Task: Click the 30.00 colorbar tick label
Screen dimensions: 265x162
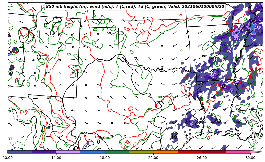Action: coord(250,158)
